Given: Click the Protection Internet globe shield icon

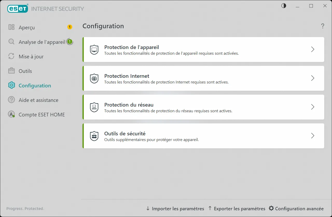Looking at the screenshot, I should click(x=94, y=78).
